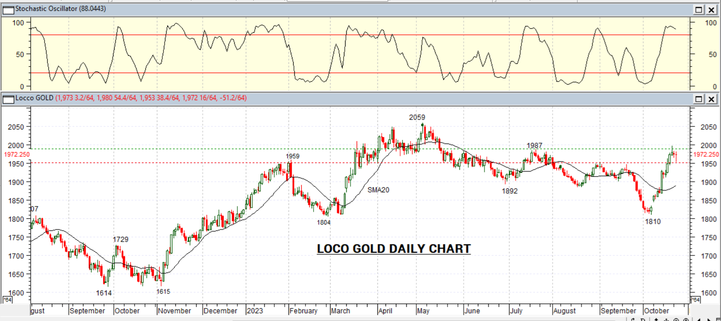Select the red dotted horizontal price line
Image resolution: width=721 pixels, height=321 pixels.
[360, 163]
